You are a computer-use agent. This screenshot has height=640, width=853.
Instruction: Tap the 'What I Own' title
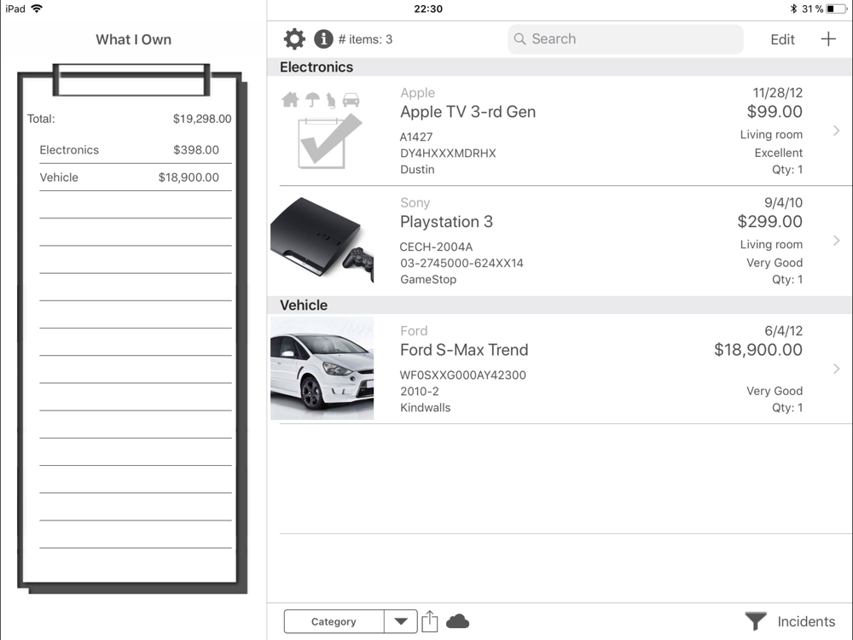coord(133,39)
